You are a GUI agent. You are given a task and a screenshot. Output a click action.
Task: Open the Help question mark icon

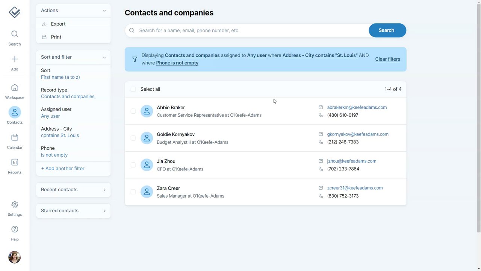(15, 229)
